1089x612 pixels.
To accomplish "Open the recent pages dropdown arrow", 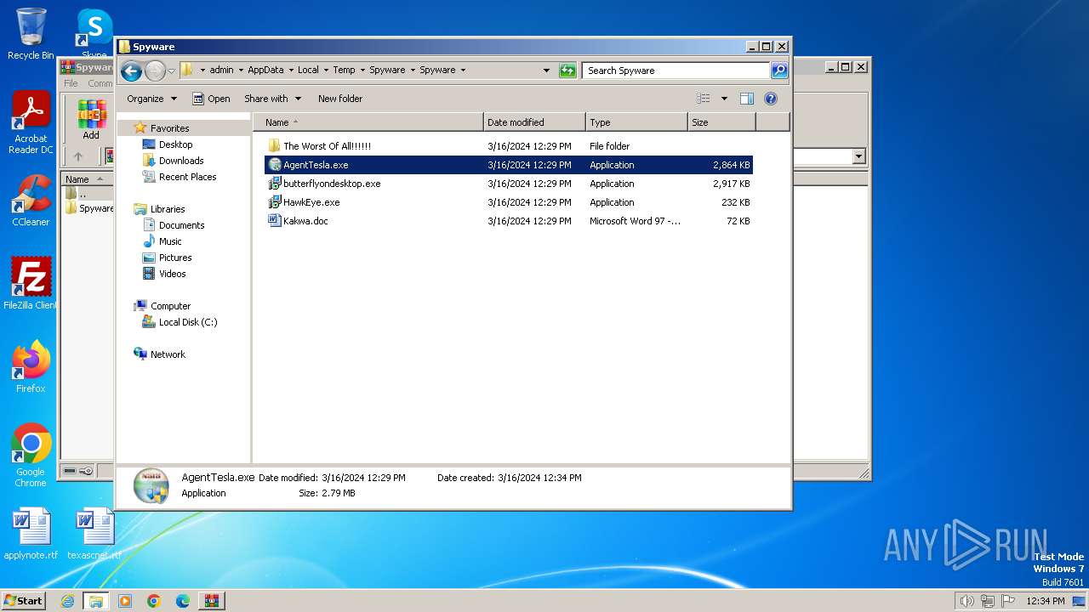I will pyautogui.click(x=171, y=71).
